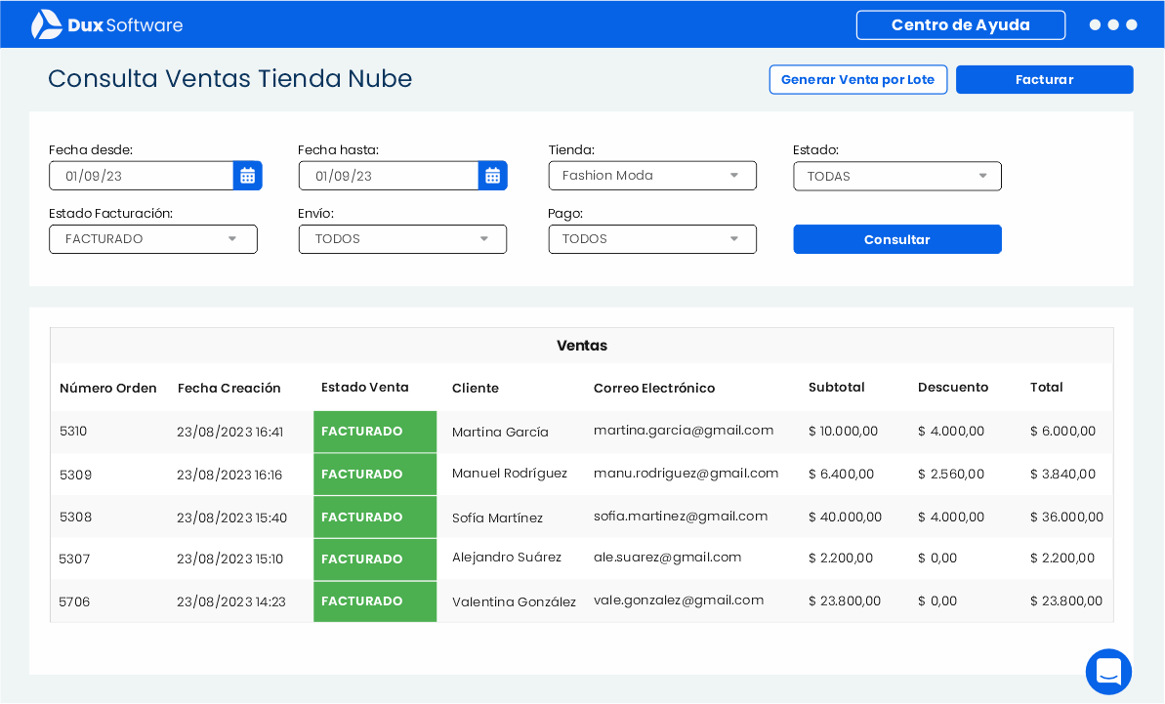Select order number 5307
The width and height of the screenshot is (1165, 704).
click(74, 559)
